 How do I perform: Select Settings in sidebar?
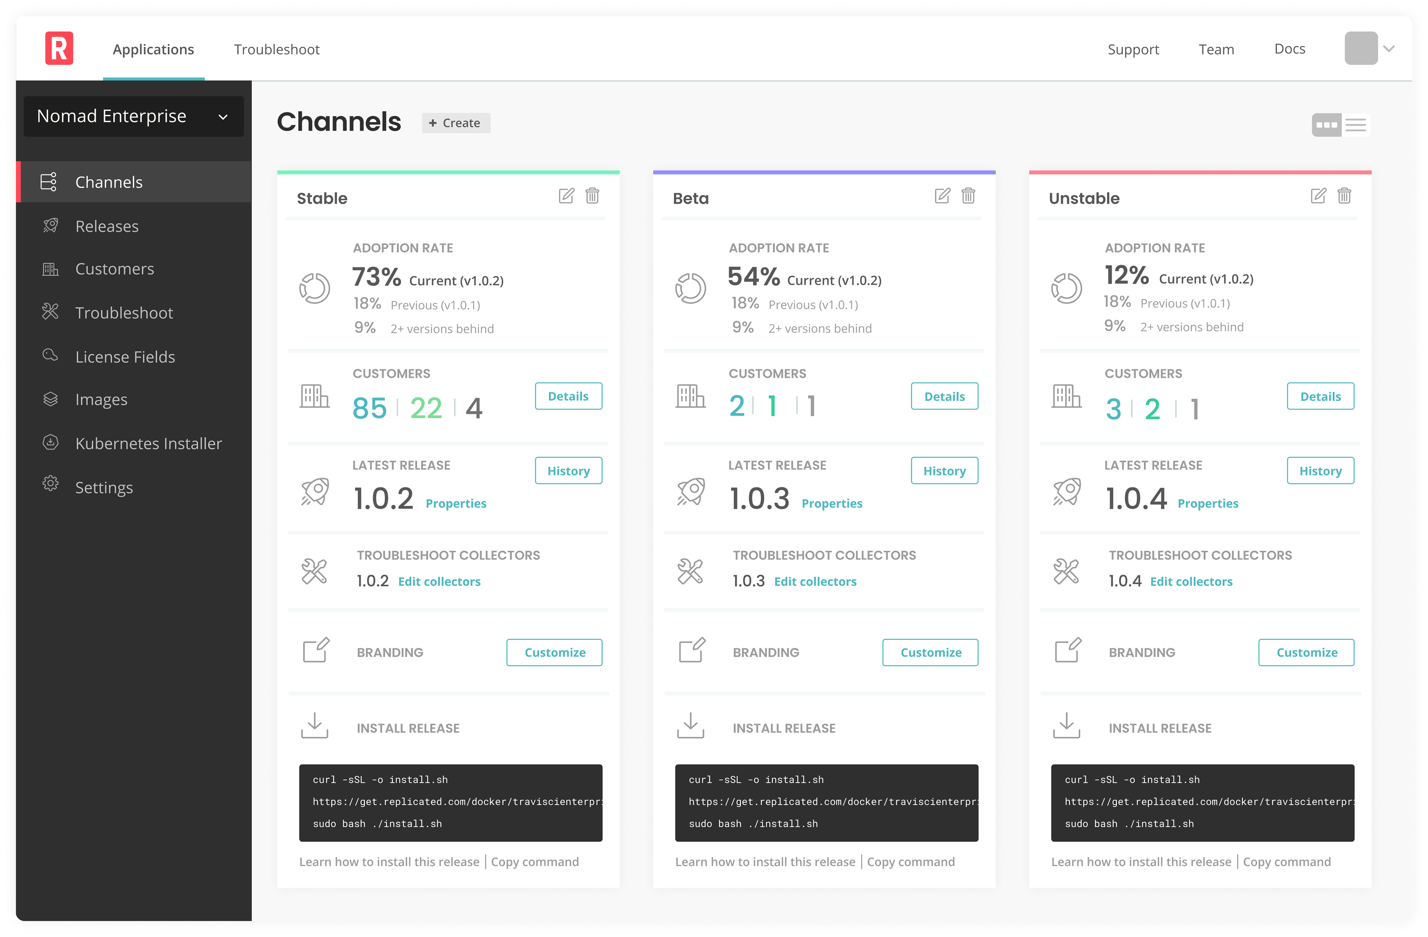pyautogui.click(x=134, y=487)
